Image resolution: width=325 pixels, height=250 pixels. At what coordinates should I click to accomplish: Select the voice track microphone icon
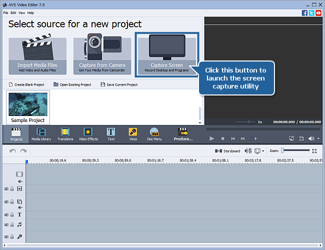pos(19,236)
